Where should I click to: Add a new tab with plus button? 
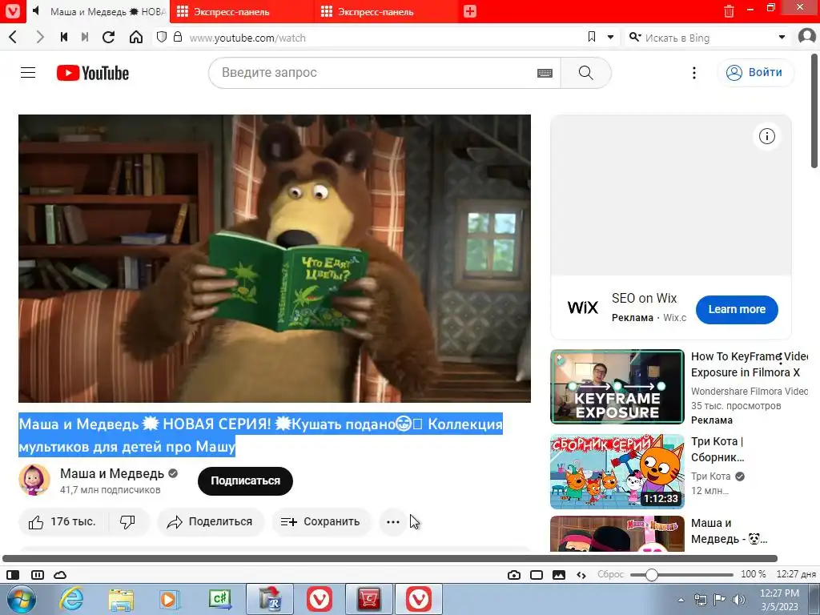pyautogui.click(x=469, y=11)
